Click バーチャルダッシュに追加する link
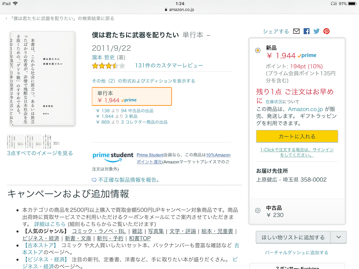Image resolution: width=359 pixels, height=269 pixels. click(x=297, y=253)
